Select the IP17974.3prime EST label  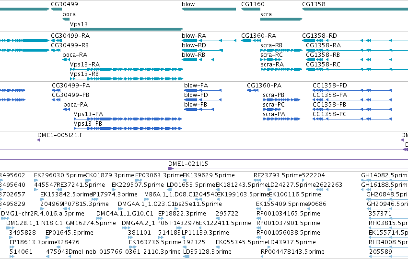point(115,194)
